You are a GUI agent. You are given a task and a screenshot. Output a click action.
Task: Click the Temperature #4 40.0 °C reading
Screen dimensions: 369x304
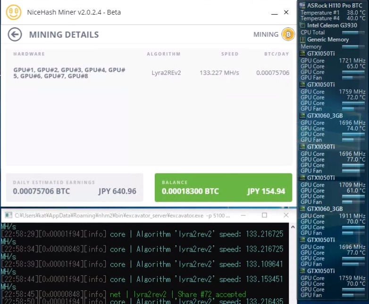coord(333,18)
